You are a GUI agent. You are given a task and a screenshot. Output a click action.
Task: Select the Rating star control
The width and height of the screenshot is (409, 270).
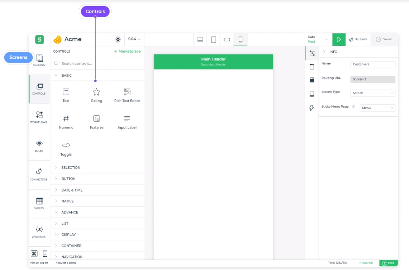pyautogui.click(x=97, y=95)
